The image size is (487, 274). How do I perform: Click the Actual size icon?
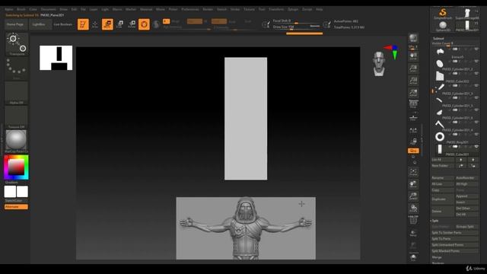(413, 81)
